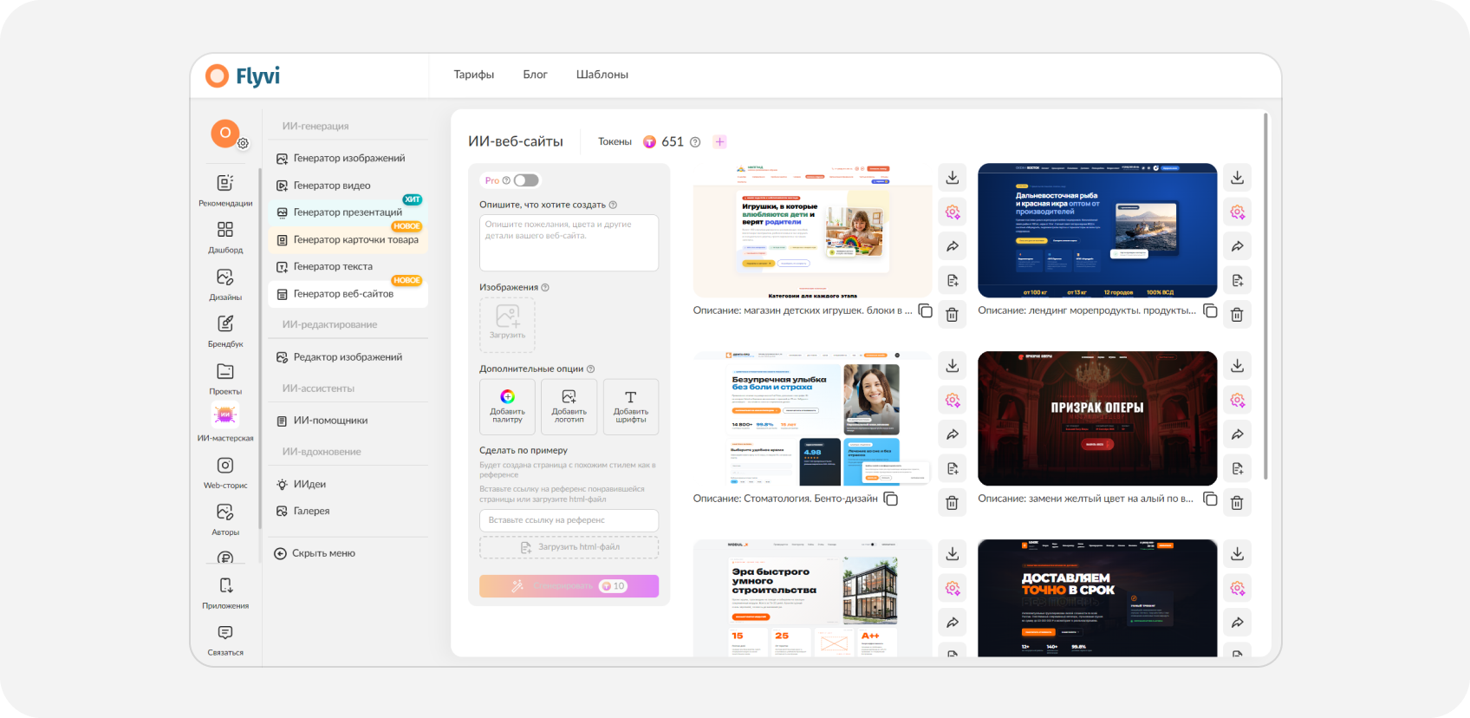
Task: Click the Загрузить image upload box
Action: tap(508, 325)
